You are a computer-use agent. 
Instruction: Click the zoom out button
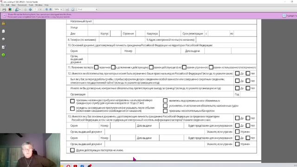pos(46,9)
